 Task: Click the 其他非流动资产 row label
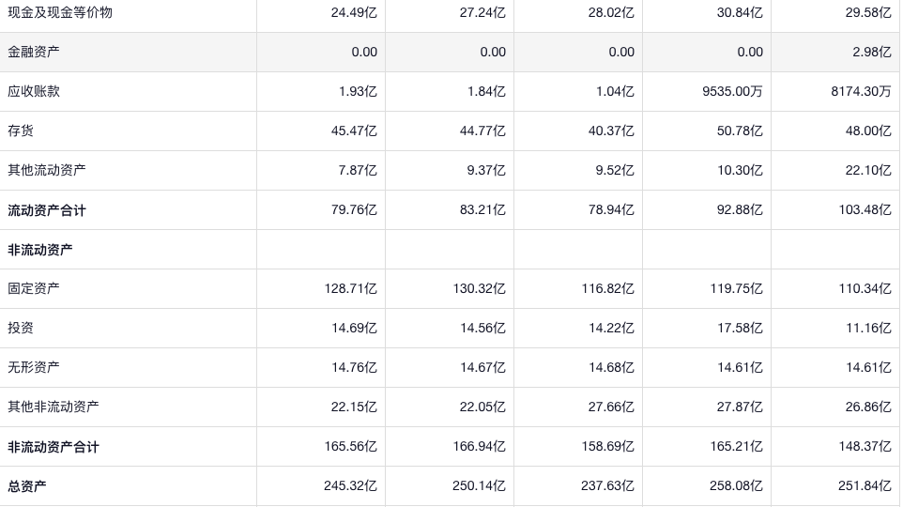point(54,407)
